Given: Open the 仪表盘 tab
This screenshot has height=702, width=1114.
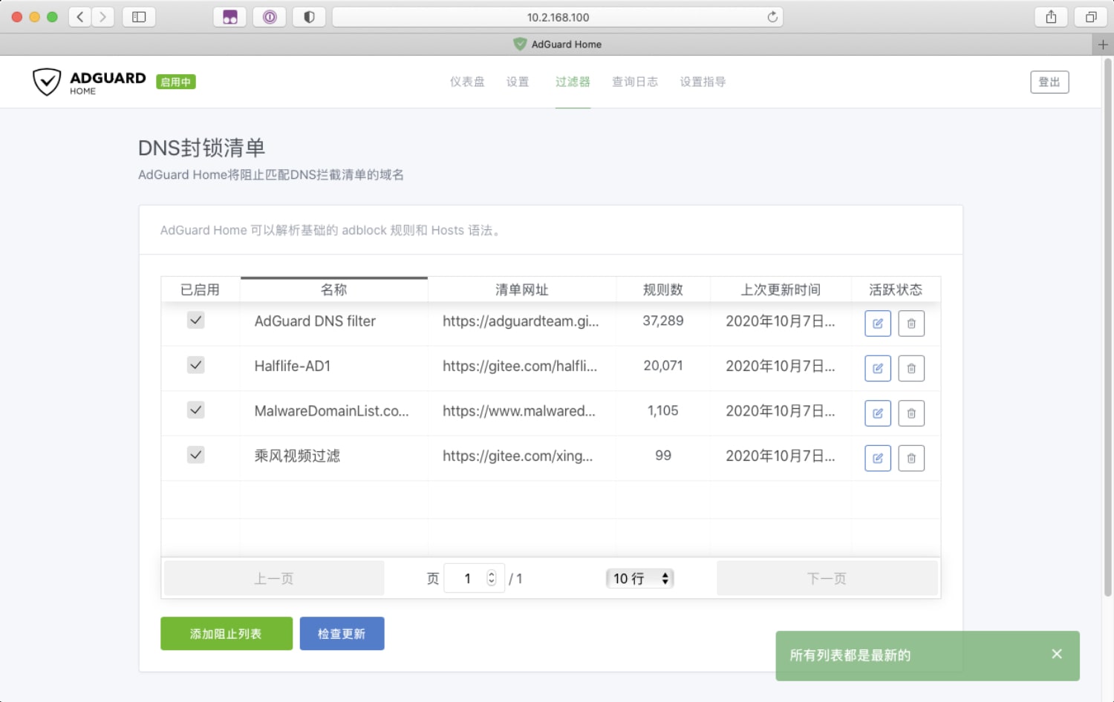Looking at the screenshot, I should (466, 82).
